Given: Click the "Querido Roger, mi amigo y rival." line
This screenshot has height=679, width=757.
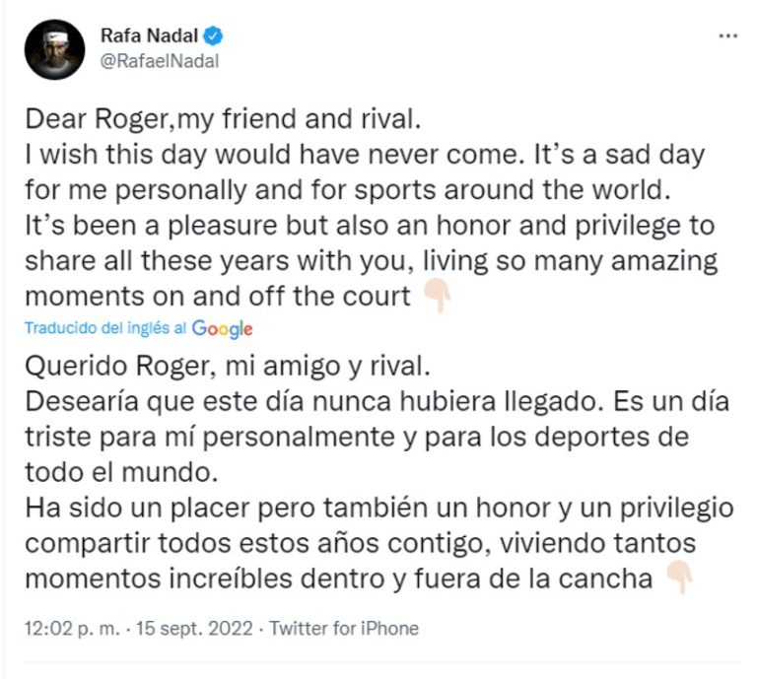Looking at the screenshot, I should [x=229, y=369].
